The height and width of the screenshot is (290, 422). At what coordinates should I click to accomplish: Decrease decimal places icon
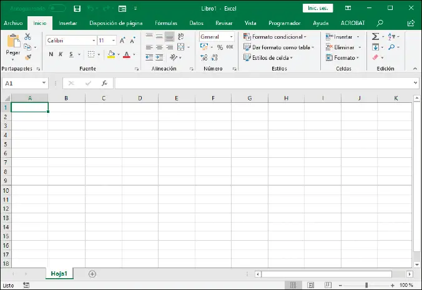coord(214,57)
